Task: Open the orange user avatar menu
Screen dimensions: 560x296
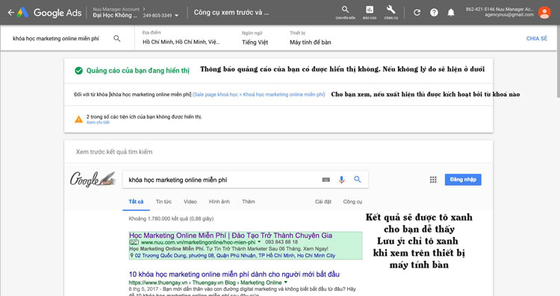Action: click(544, 13)
